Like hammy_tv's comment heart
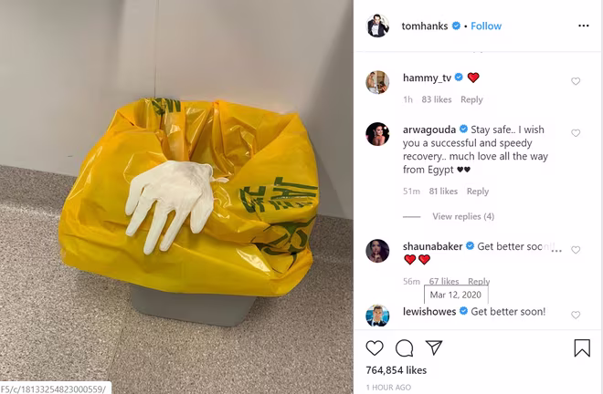Image resolution: width=603 pixels, height=394 pixels. point(576,81)
